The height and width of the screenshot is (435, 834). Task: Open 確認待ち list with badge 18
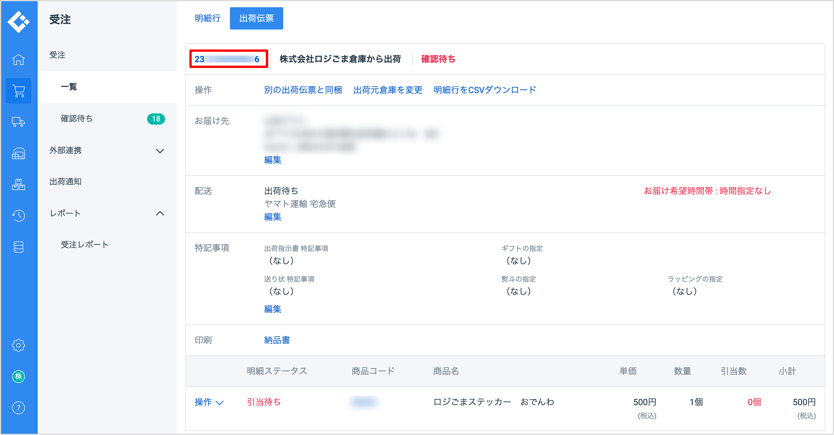tap(107, 119)
